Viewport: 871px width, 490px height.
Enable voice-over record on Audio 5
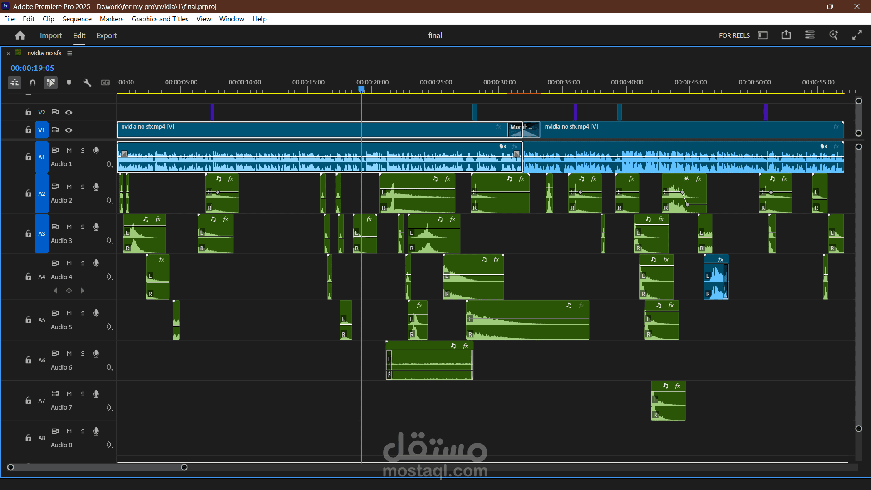[96, 313]
